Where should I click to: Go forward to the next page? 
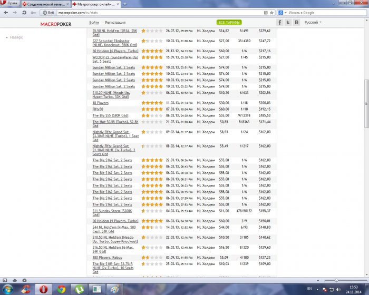(x=15, y=13)
